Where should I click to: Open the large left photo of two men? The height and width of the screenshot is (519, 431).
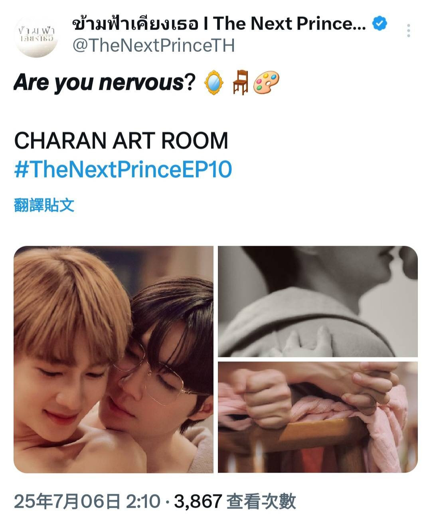(x=113, y=359)
